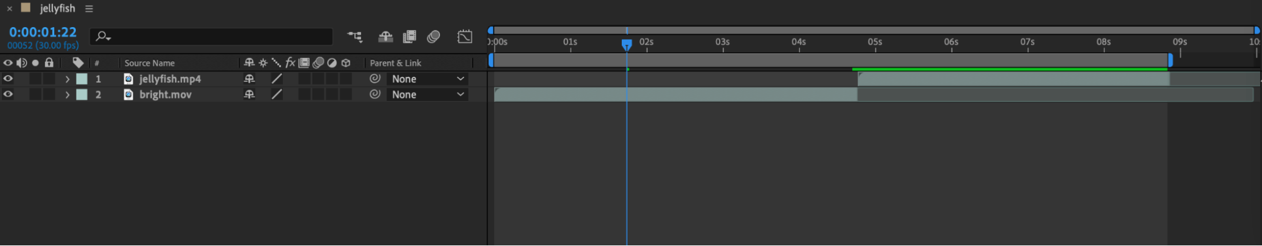The height and width of the screenshot is (246, 1262).
Task: Open Parent dropdown for jellyfish.mp4
Action: click(x=427, y=79)
